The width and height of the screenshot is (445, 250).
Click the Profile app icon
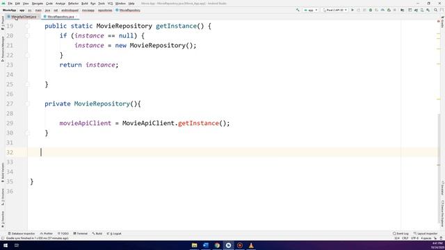(382, 10)
